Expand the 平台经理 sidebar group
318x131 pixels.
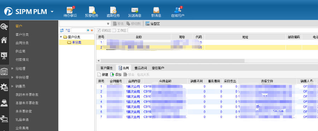pos(13,77)
